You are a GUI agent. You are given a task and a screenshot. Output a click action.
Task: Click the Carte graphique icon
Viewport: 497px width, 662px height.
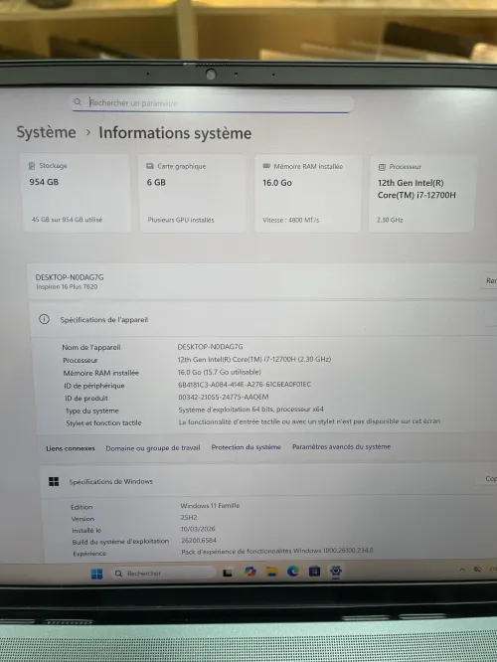[150, 166]
